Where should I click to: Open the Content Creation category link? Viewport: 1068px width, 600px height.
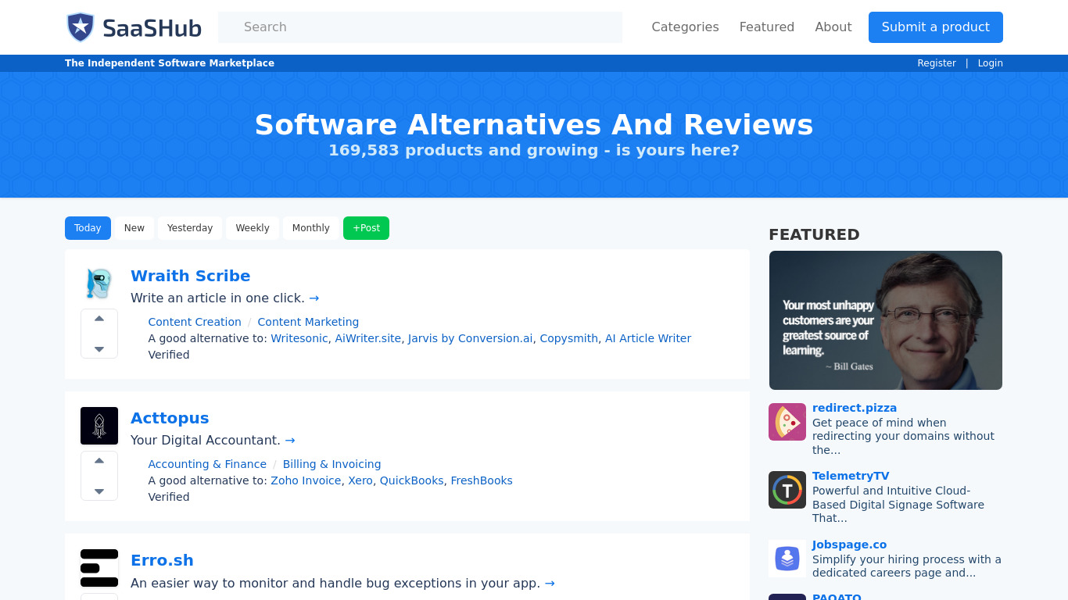(x=195, y=322)
